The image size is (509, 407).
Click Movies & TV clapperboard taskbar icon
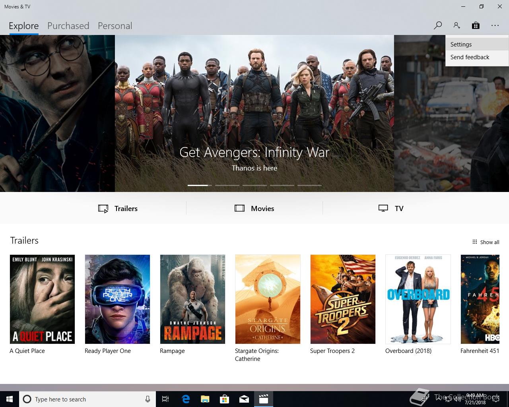coord(264,399)
